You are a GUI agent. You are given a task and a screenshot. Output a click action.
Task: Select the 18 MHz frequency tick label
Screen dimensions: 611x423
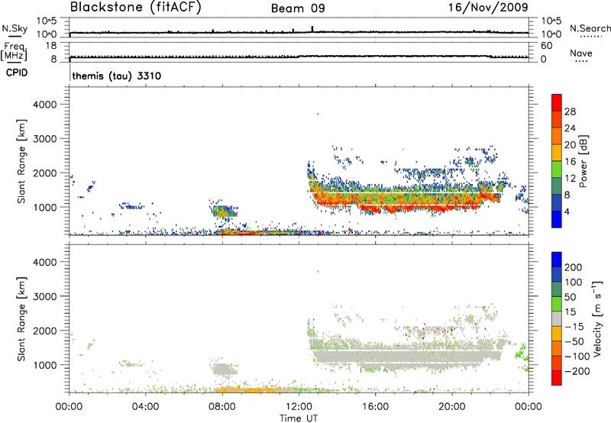pyautogui.click(x=51, y=46)
